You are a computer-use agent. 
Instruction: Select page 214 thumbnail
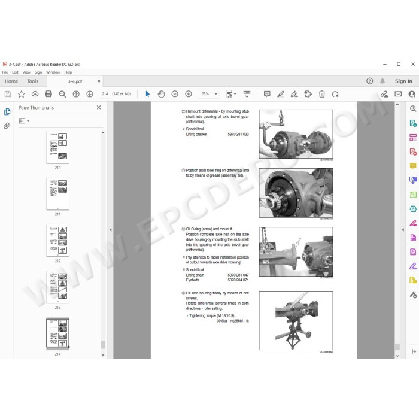(57, 334)
